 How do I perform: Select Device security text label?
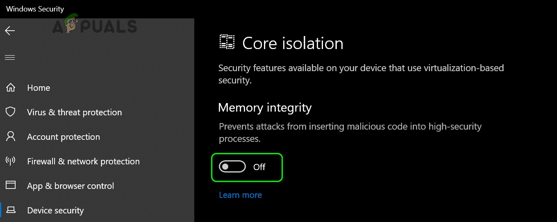pos(55,210)
